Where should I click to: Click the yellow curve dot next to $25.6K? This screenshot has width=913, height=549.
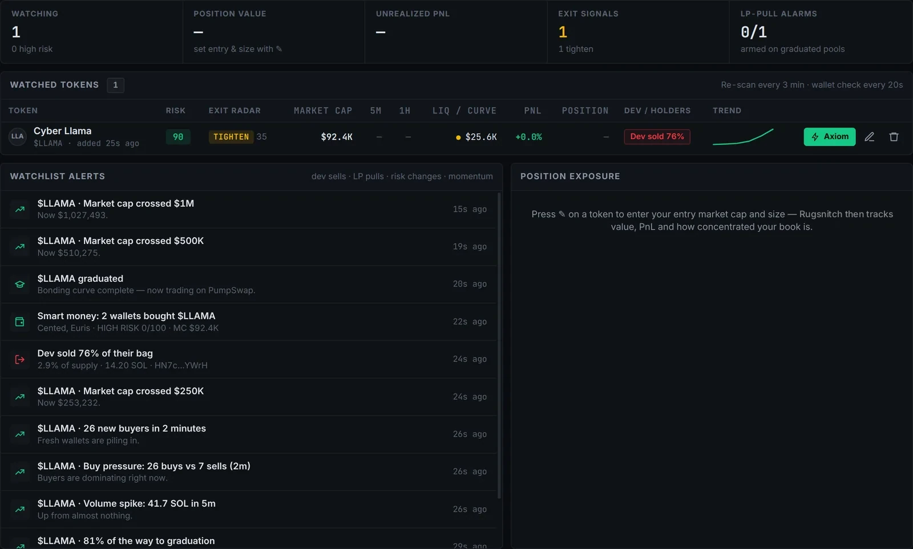coord(458,137)
